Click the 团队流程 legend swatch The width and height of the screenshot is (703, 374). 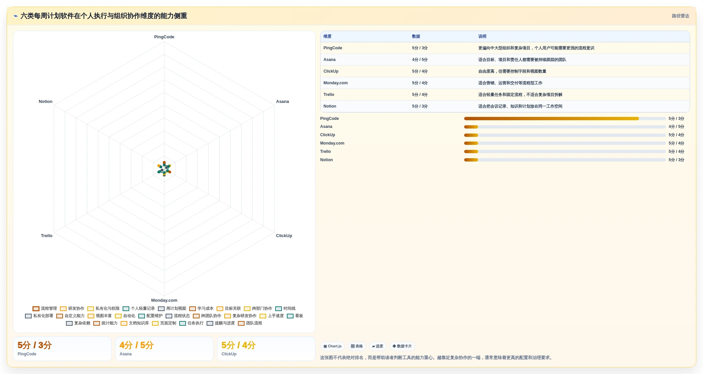click(x=241, y=323)
